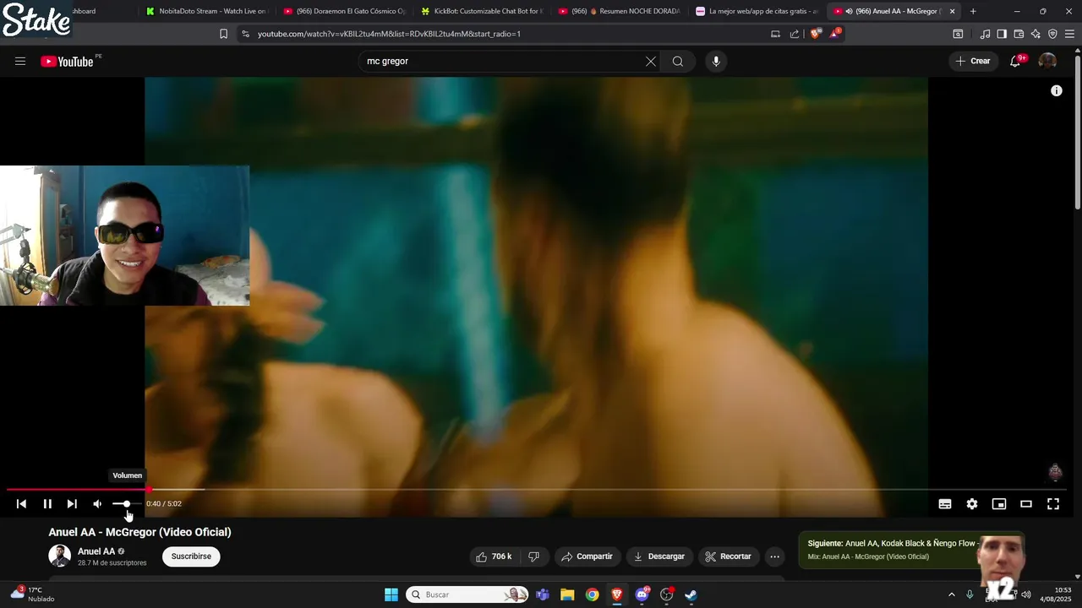
Task: Open more actions ellipsis menu
Action: click(x=774, y=556)
